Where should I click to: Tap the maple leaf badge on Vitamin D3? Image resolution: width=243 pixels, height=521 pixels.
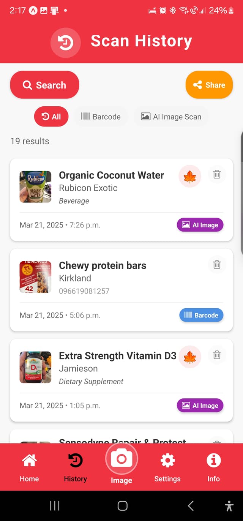pyautogui.click(x=189, y=357)
